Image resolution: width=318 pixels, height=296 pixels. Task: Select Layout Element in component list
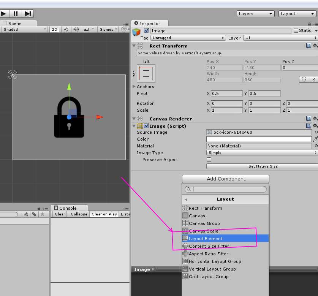coord(225,239)
